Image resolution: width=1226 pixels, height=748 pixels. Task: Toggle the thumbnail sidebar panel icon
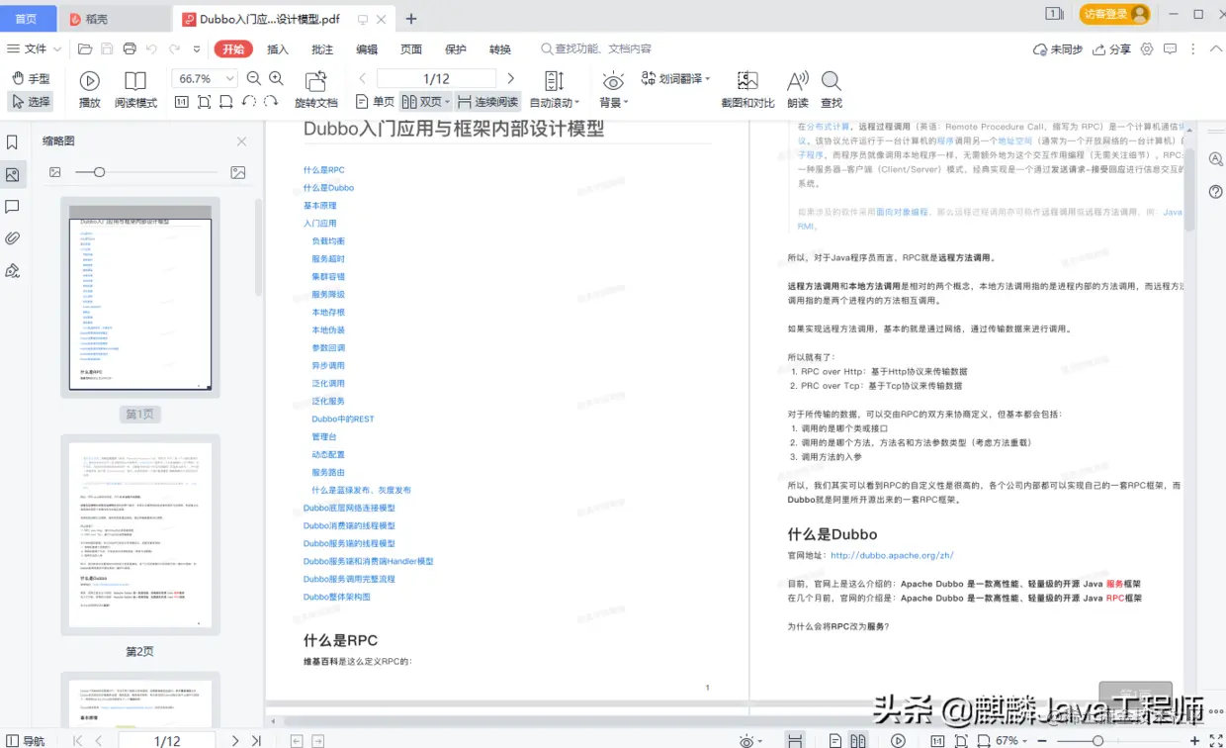pos(12,175)
